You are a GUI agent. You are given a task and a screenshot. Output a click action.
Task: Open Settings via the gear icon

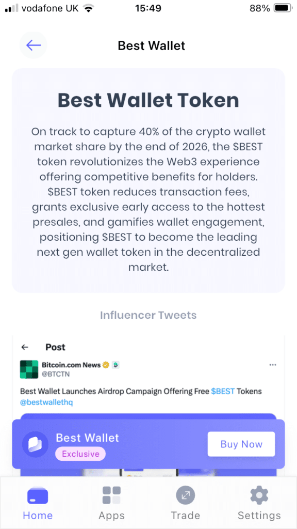[x=259, y=495]
